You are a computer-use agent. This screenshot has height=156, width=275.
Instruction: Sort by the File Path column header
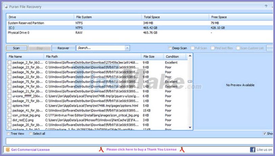tap(92, 57)
